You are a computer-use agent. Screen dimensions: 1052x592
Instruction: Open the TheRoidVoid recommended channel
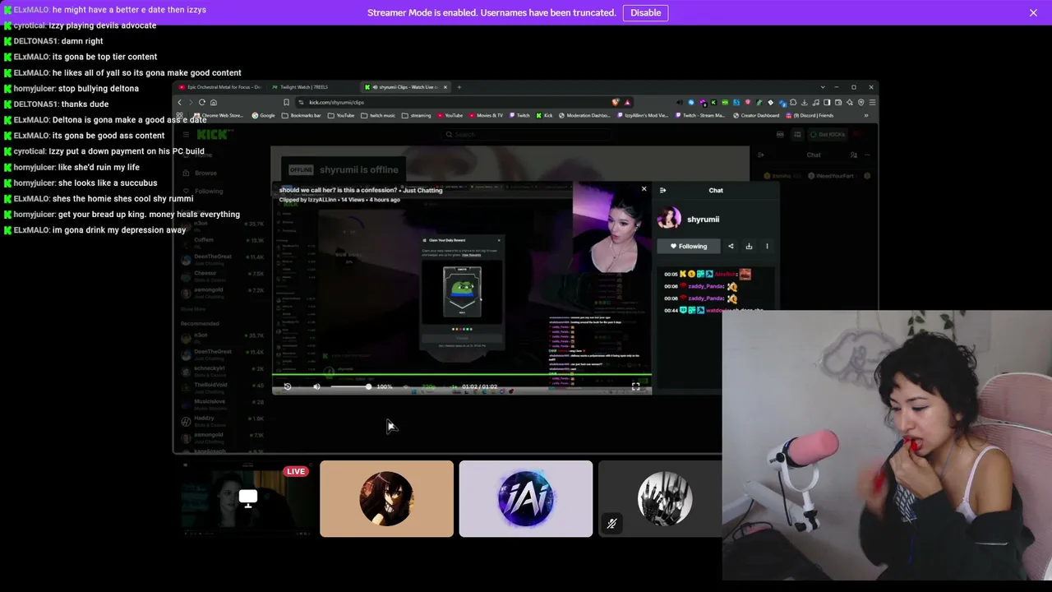click(x=222, y=387)
